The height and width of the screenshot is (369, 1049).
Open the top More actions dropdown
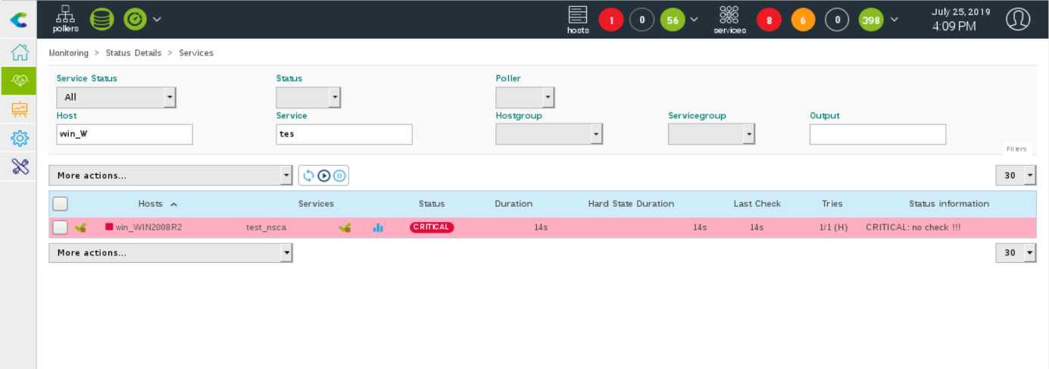(170, 176)
